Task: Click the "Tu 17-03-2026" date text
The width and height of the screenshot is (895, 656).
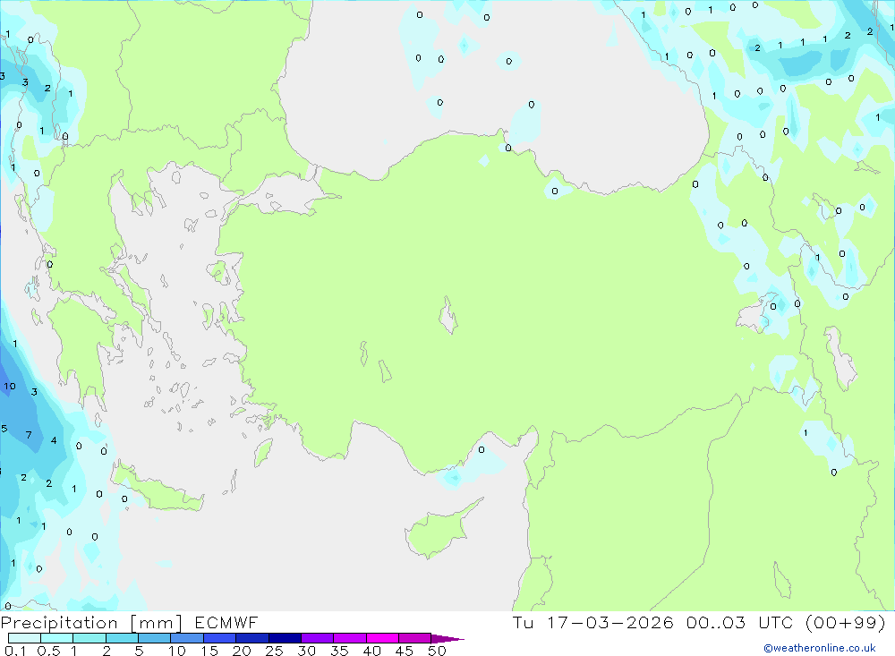Action: coord(593,622)
